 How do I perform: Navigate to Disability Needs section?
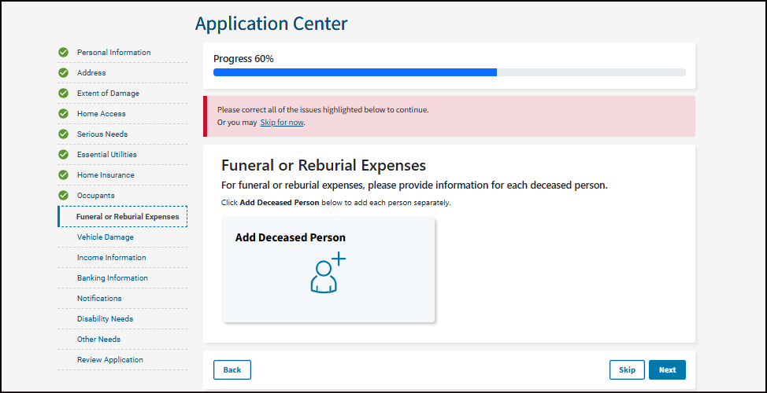coord(105,319)
